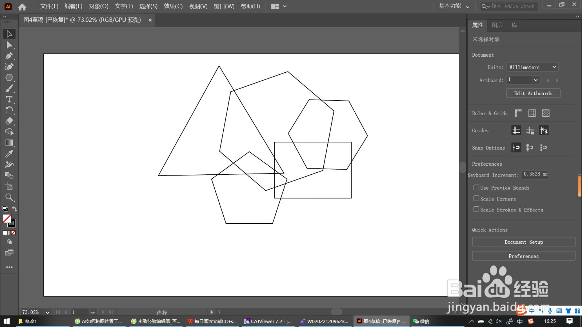
Task: Open Edit Toolbar three dots
Action: click(x=9, y=267)
